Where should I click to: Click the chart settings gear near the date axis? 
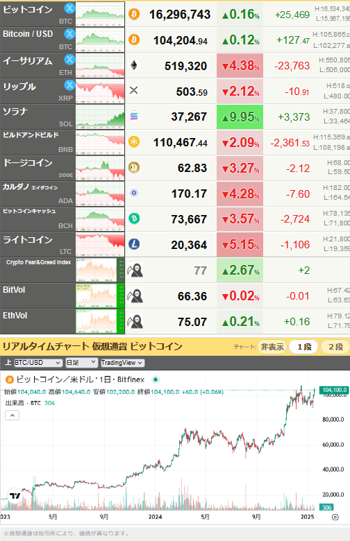click(x=335, y=517)
